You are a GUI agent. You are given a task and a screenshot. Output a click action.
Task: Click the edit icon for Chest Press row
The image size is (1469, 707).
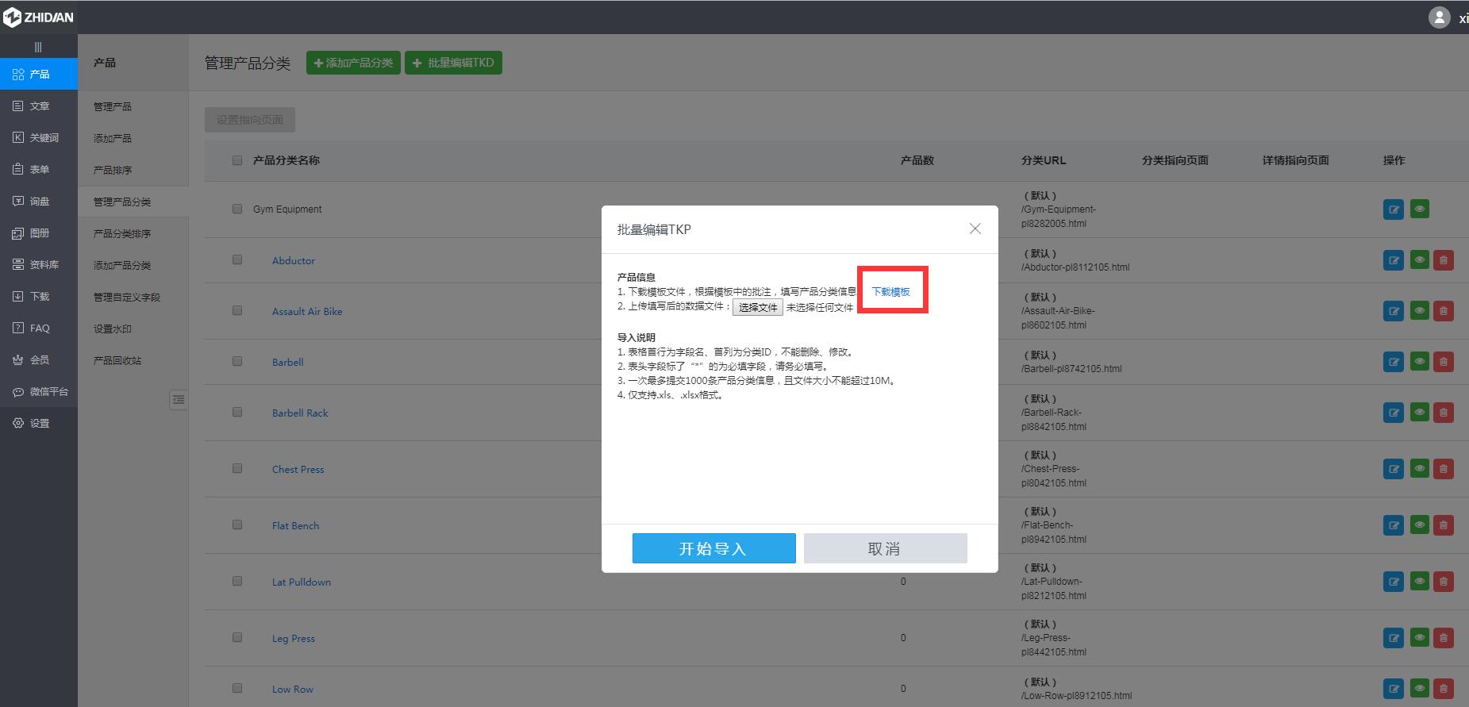coord(1393,469)
